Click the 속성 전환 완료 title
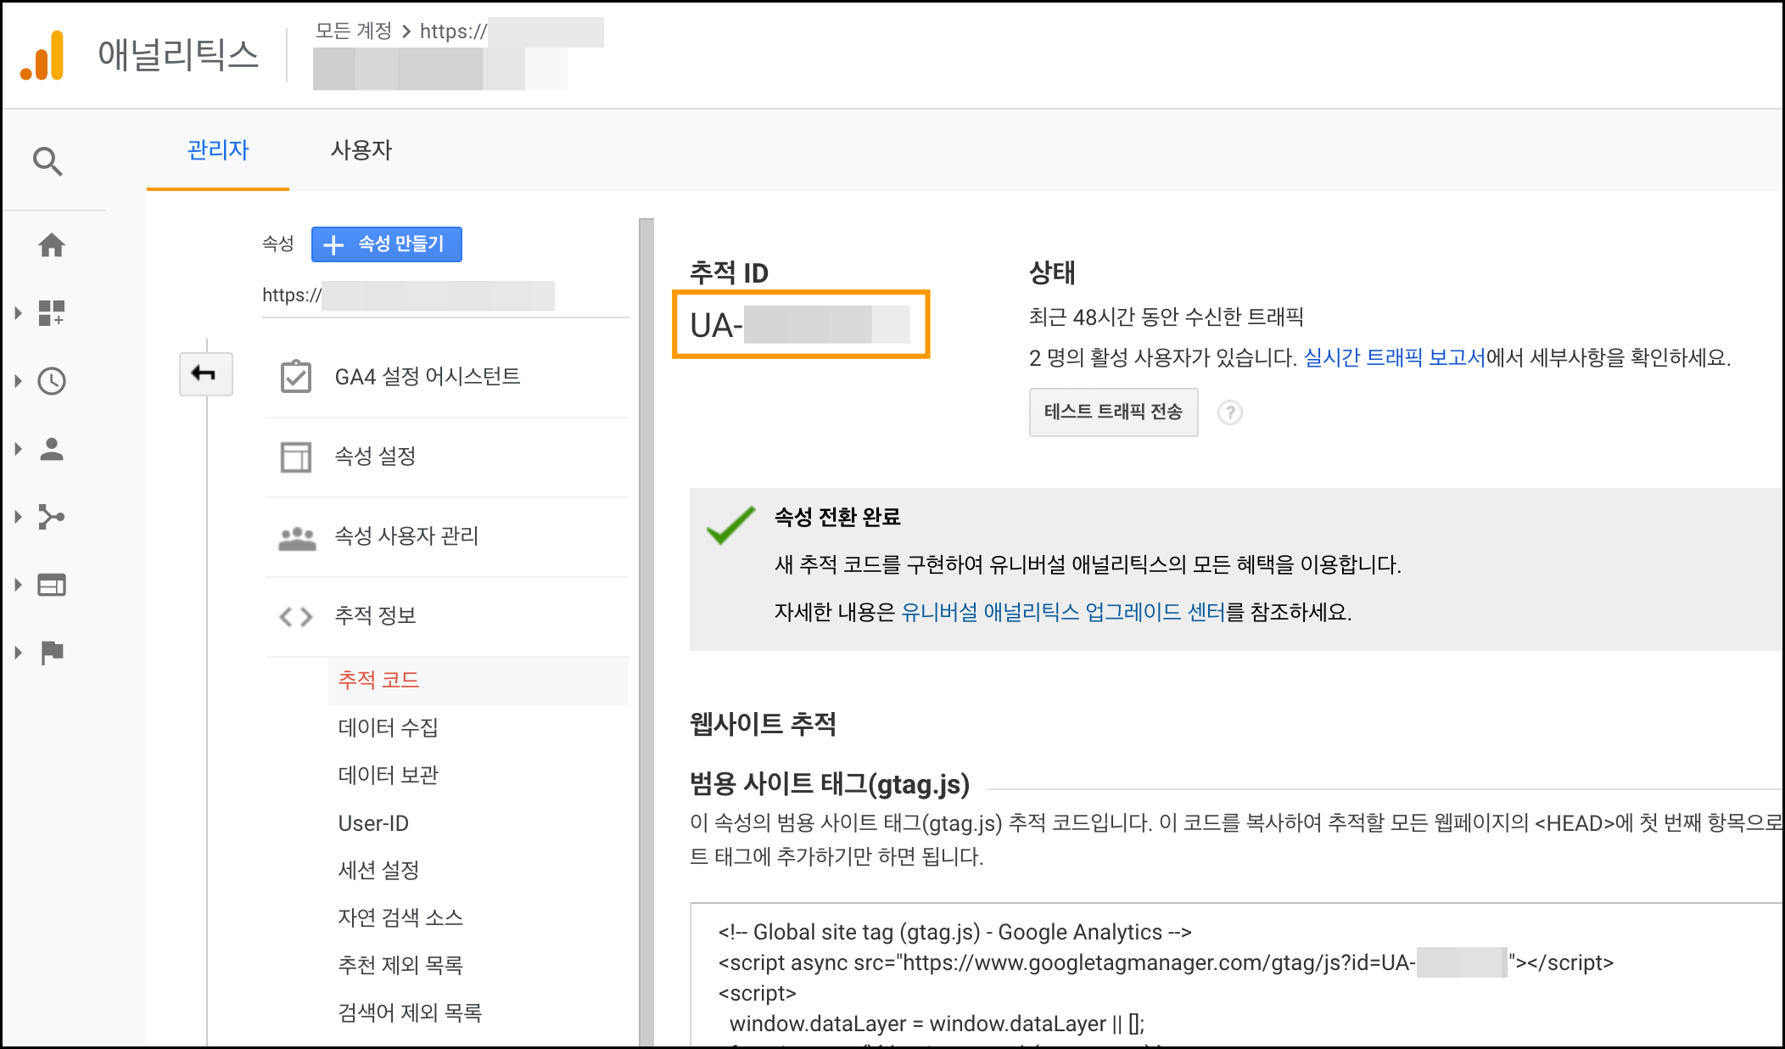This screenshot has width=1785, height=1049. (837, 517)
